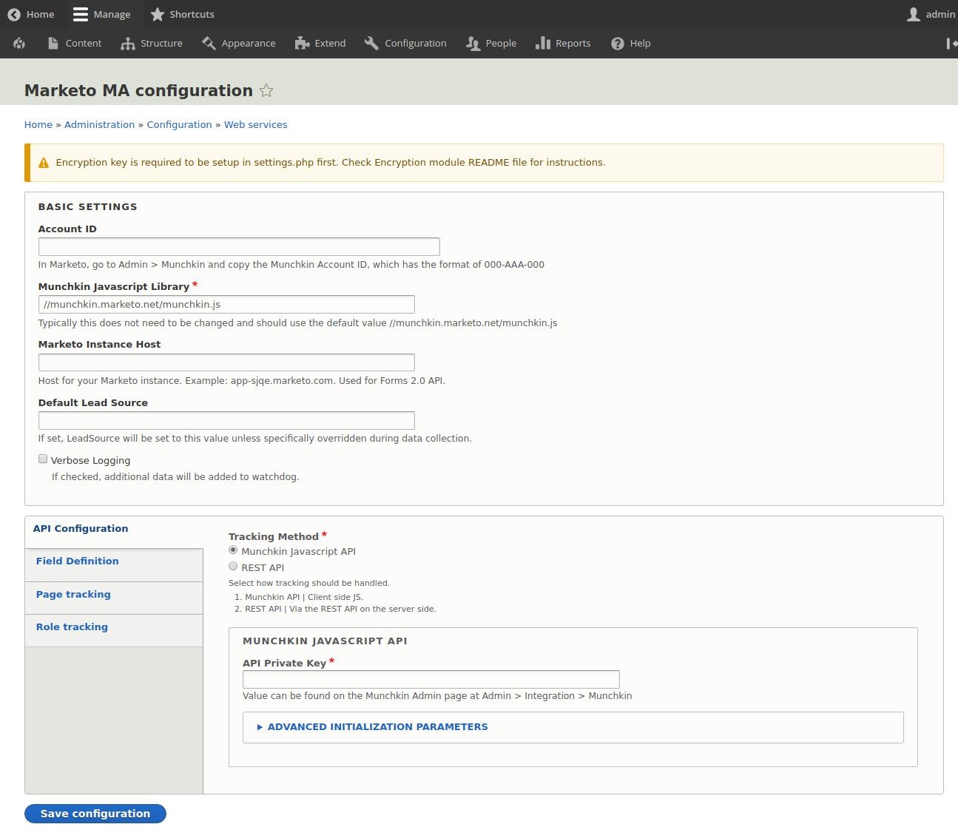Open the Role tracking tab

click(x=72, y=627)
